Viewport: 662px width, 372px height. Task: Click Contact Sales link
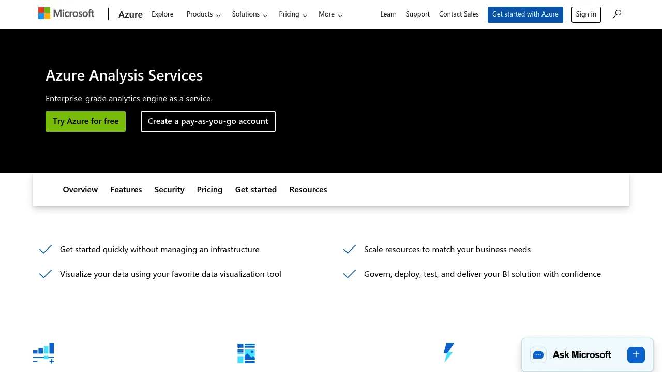459,14
